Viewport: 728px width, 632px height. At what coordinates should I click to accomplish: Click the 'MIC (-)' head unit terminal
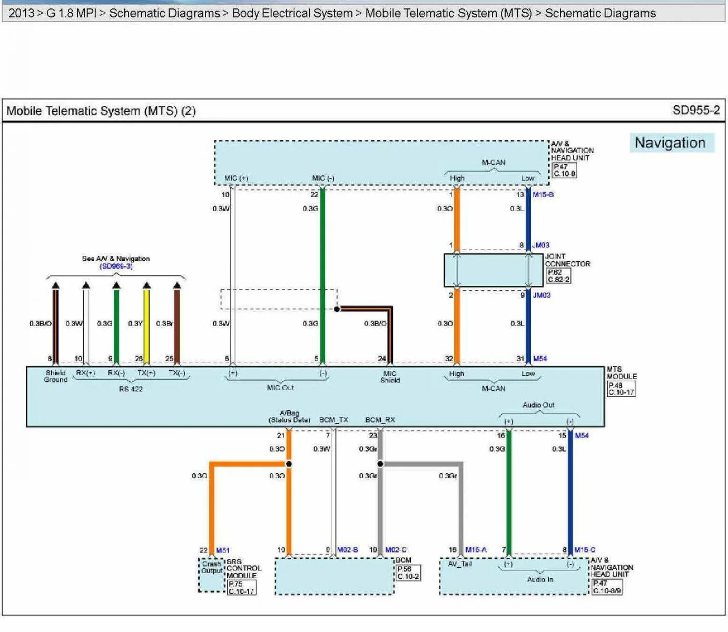pyautogui.click(x=323, y=178)
